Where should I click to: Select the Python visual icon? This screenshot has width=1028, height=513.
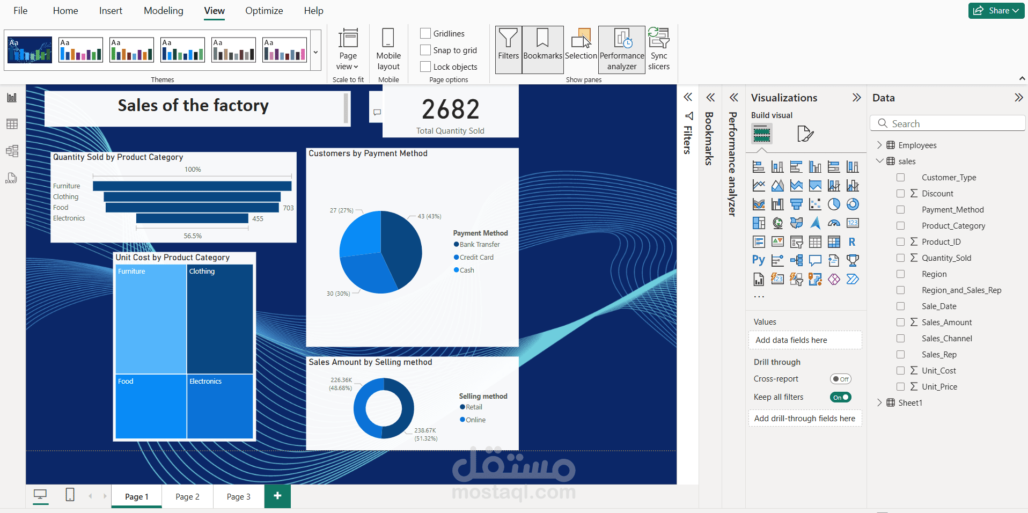[759, 260]
